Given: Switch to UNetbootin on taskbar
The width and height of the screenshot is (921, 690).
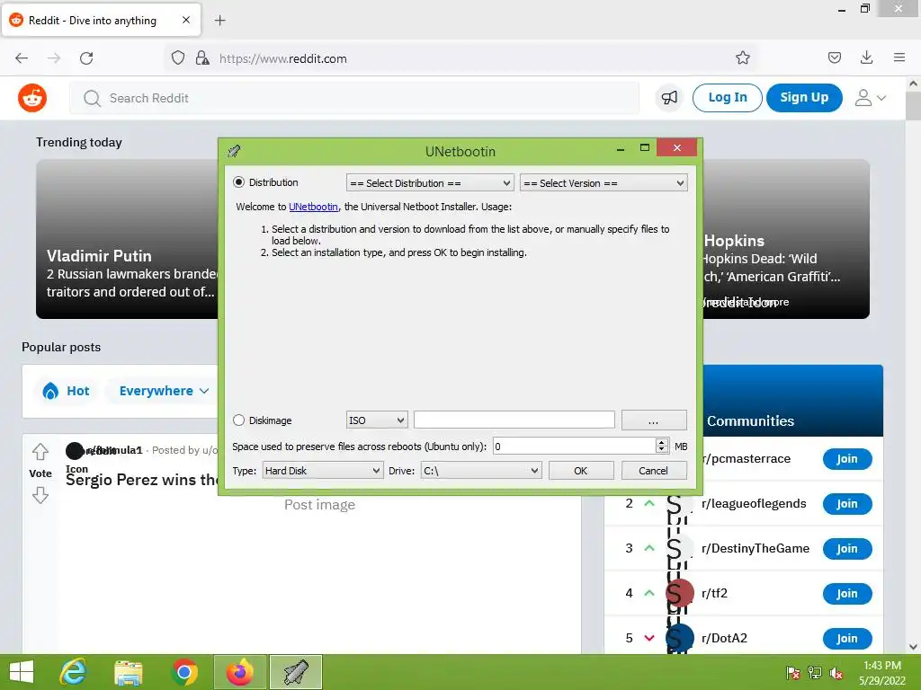Looking at the screenshot, I should point(295,672).
